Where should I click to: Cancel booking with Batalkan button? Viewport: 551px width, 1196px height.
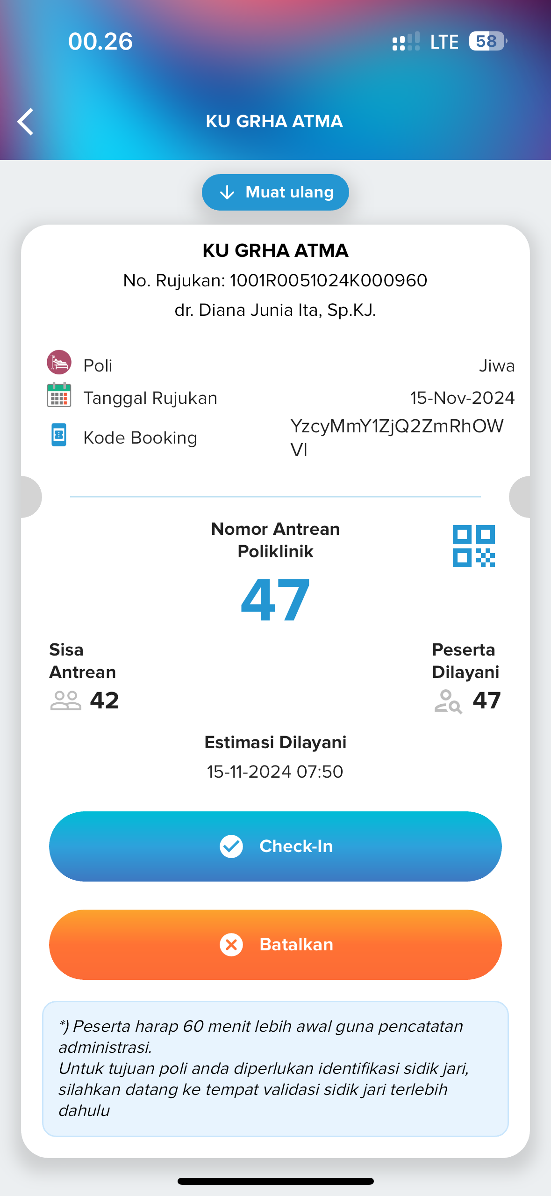click(x=275, y=945)
